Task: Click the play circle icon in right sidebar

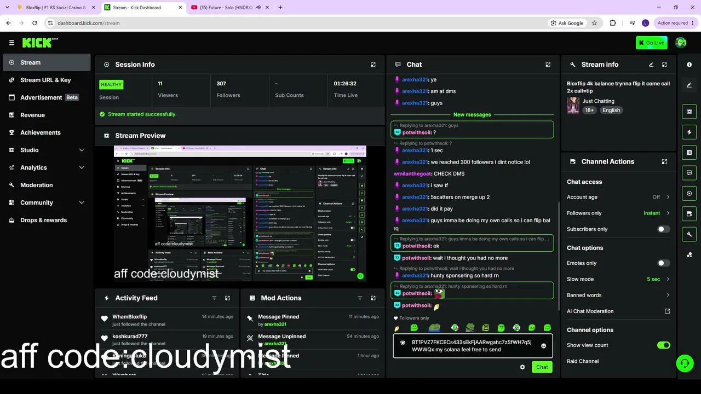Action: click(x=689, y=193)
